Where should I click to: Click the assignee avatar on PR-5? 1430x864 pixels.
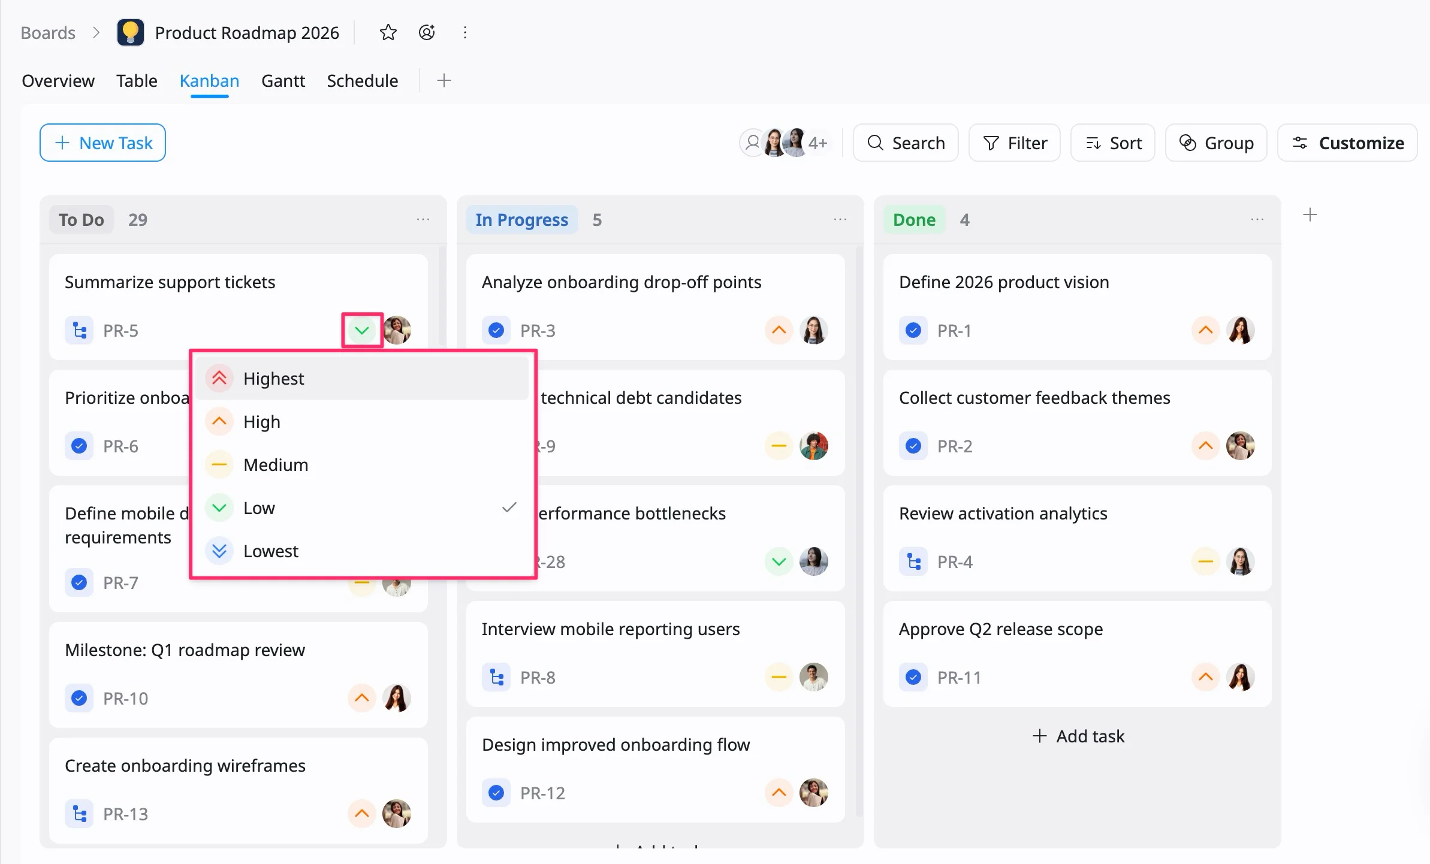(397, 330)
